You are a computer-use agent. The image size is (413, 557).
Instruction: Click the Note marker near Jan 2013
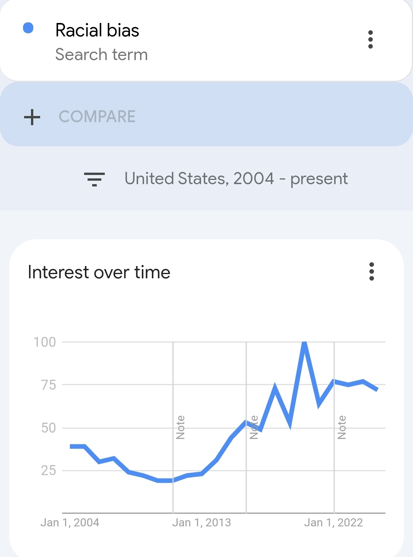[180, 427]
